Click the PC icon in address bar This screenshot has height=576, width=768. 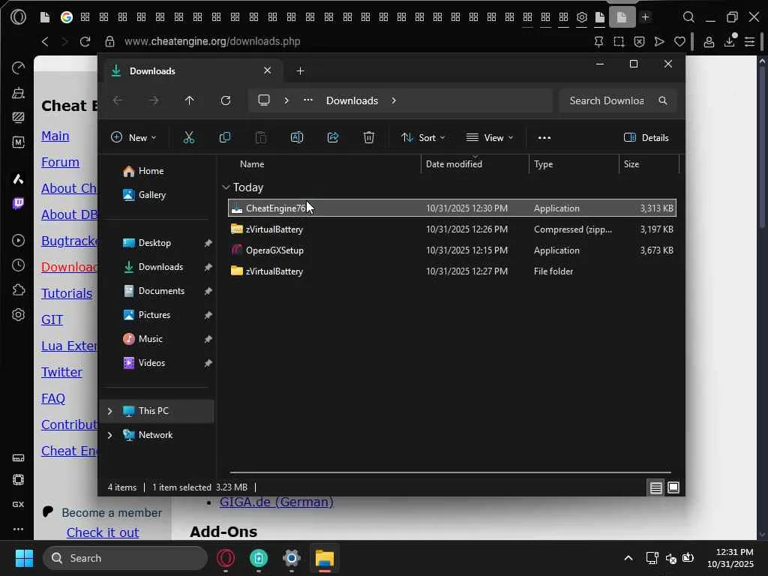(264, 100)
